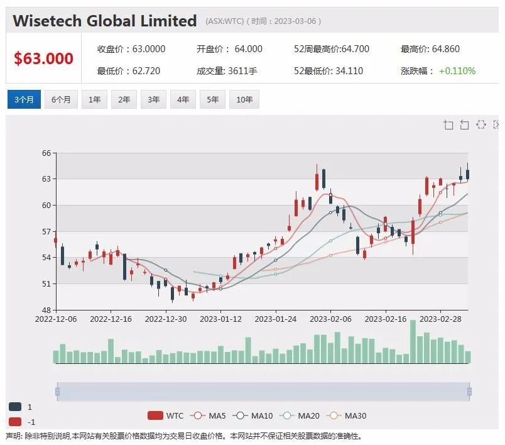The image size is (505, 445).
Task: Activate the area zoom tool icon
Action: (448, 124)
